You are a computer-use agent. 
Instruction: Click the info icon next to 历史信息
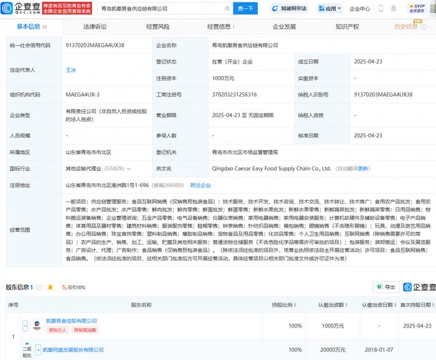[424, 27]
